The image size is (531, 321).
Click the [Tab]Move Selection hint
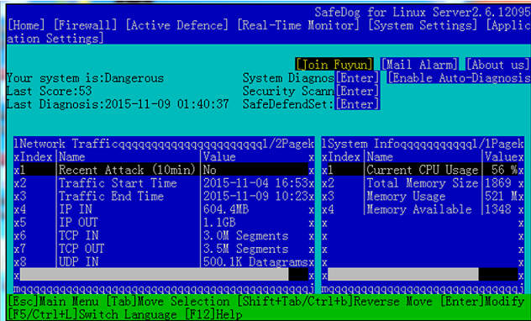coord(168,301)
